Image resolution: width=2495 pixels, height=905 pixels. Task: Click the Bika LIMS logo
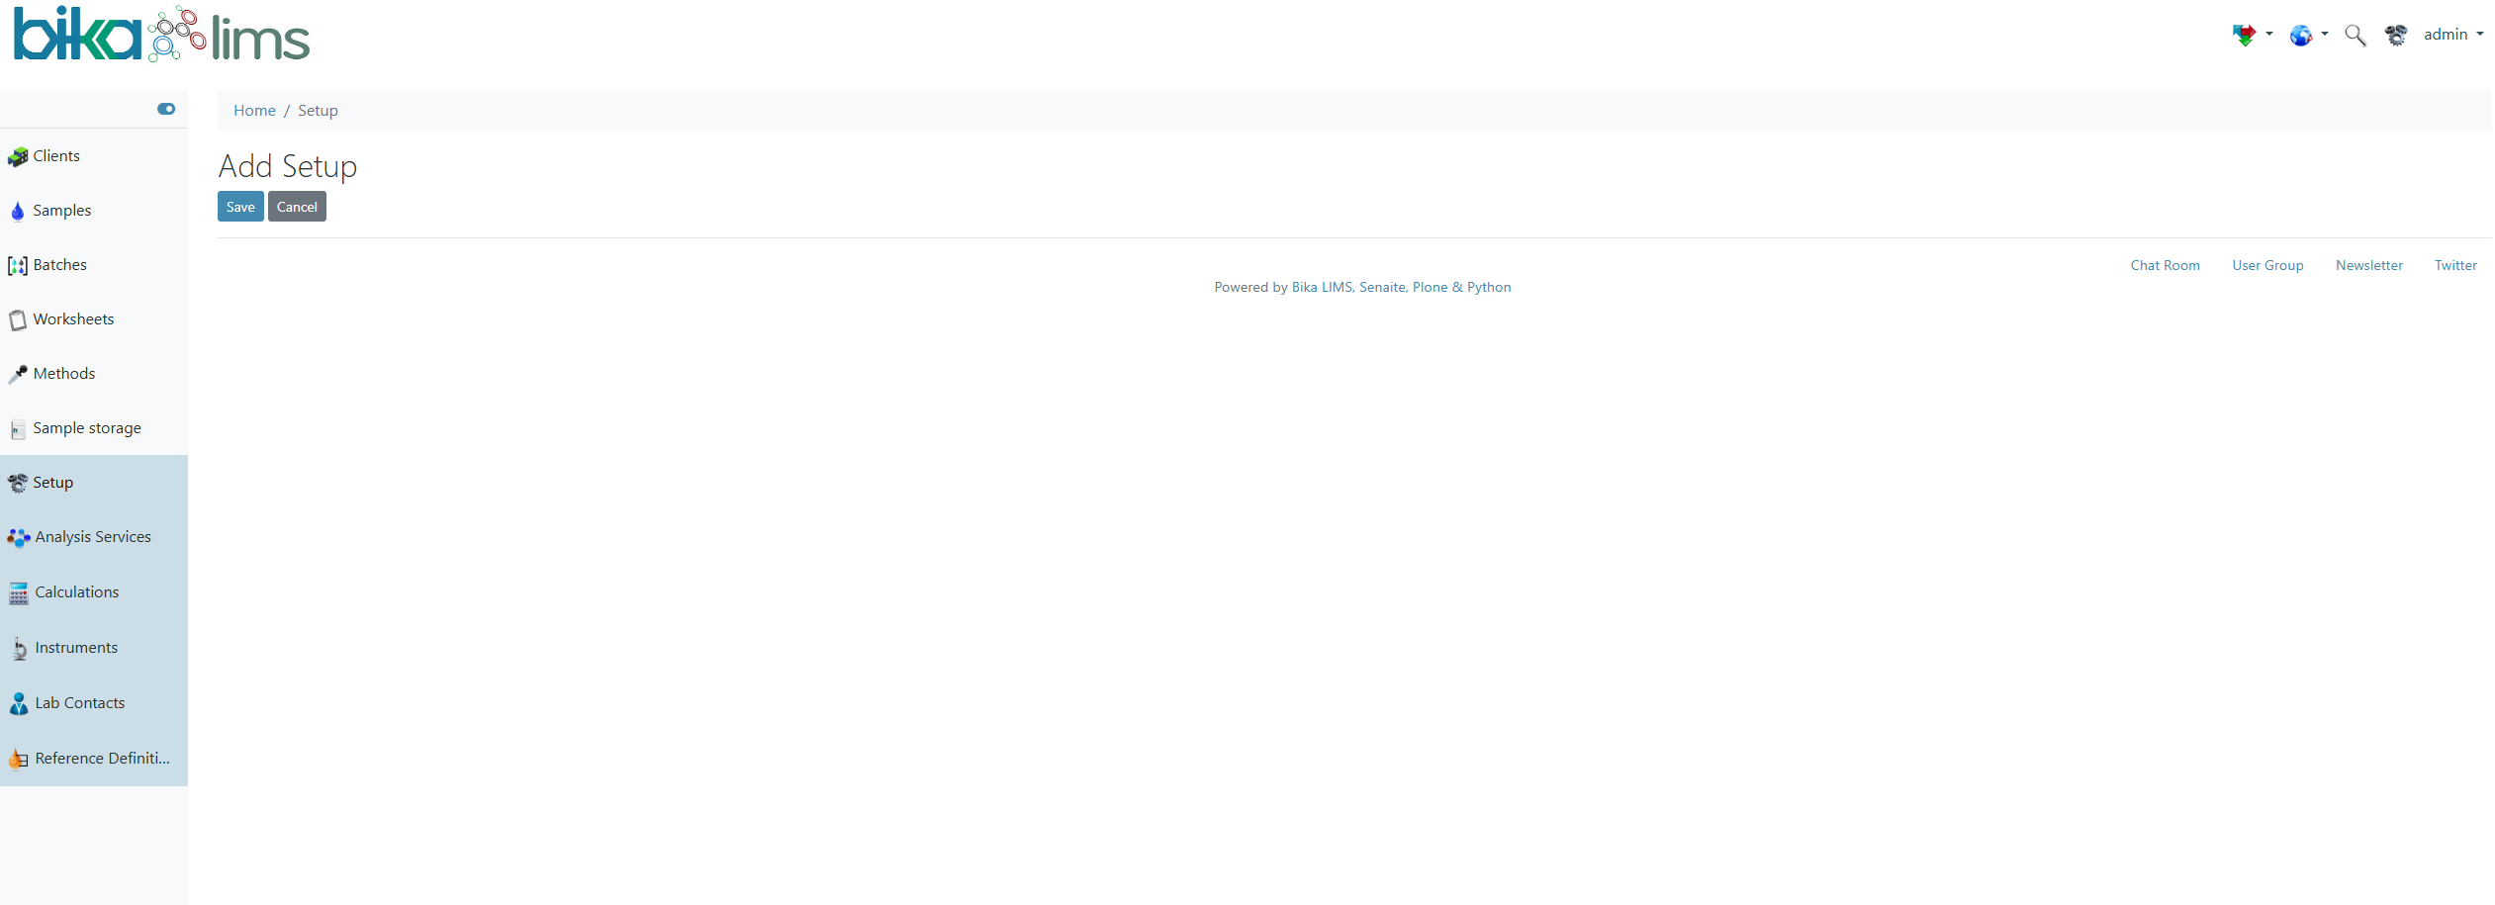tap(161, 36)
